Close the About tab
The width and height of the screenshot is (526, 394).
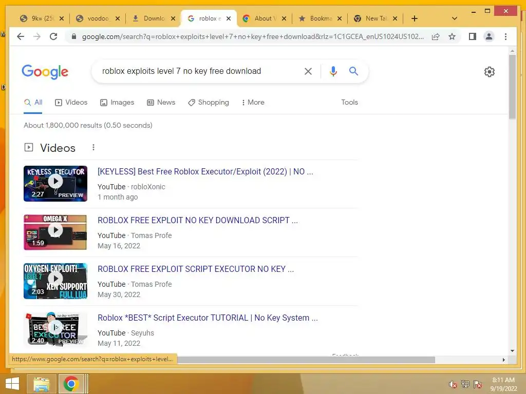pyautogui.click(x=284, y=18)
